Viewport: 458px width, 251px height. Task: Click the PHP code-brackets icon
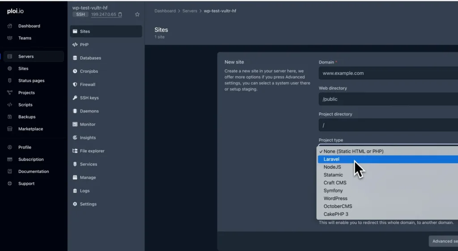pyautogui.click(x=75, y=45)
